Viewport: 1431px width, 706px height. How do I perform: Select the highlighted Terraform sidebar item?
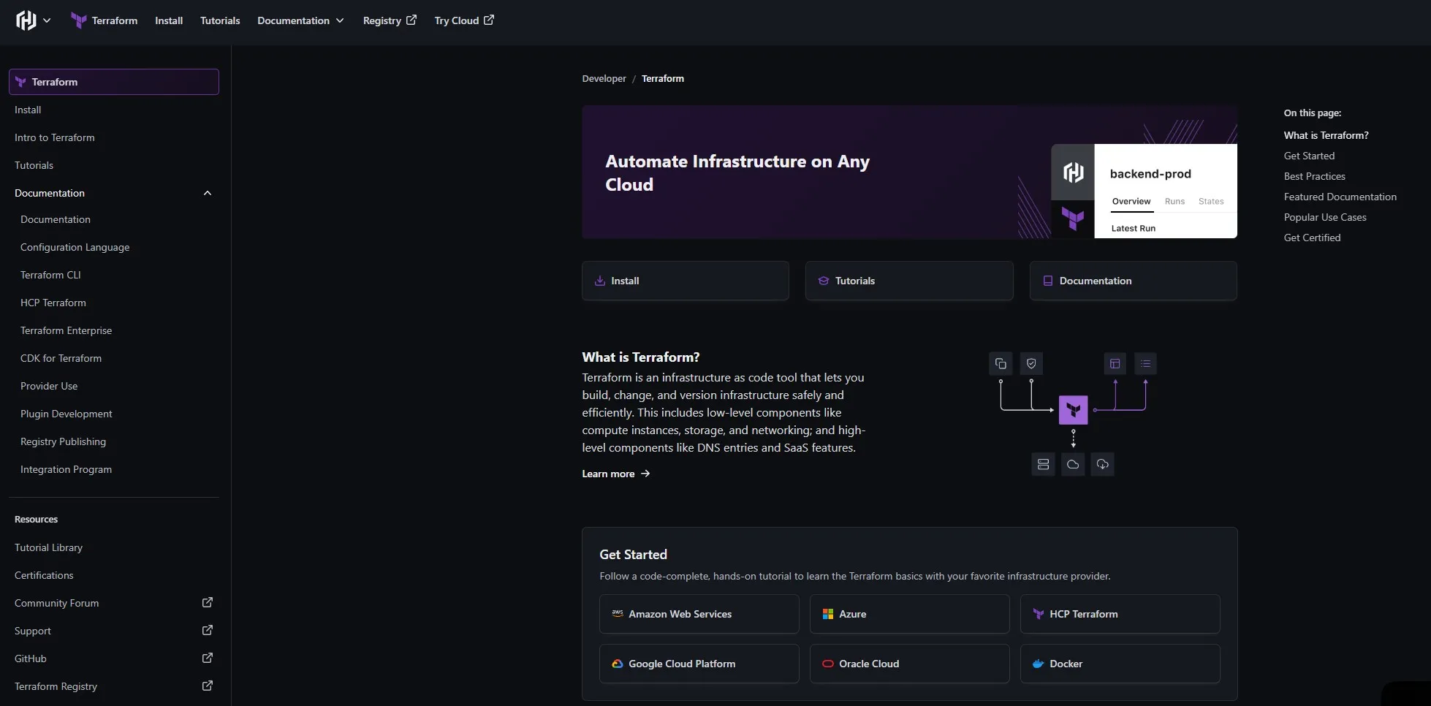tap(114, 82)
